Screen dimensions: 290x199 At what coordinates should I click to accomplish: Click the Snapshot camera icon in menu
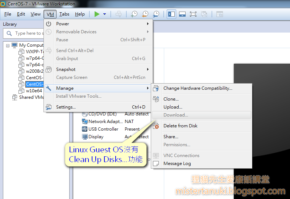point(49,69)
